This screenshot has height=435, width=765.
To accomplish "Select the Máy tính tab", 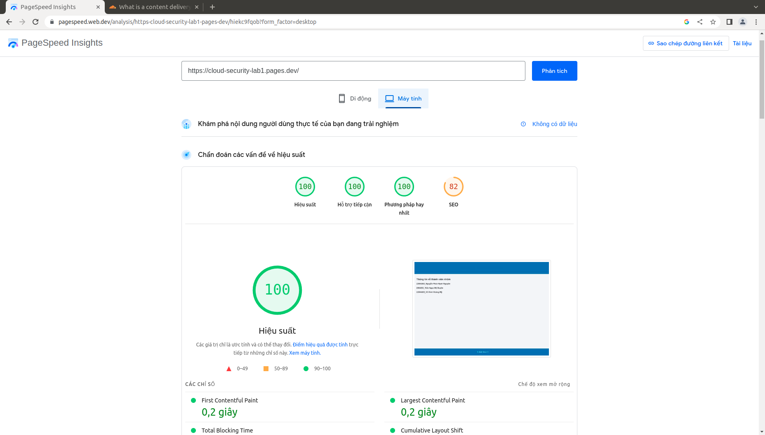I will tap(403, 98).
